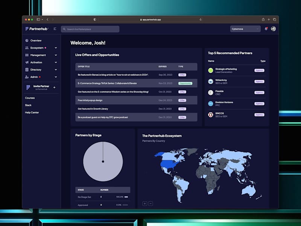
Task: Select Activation in the sidebar
Action: point(36,63)
